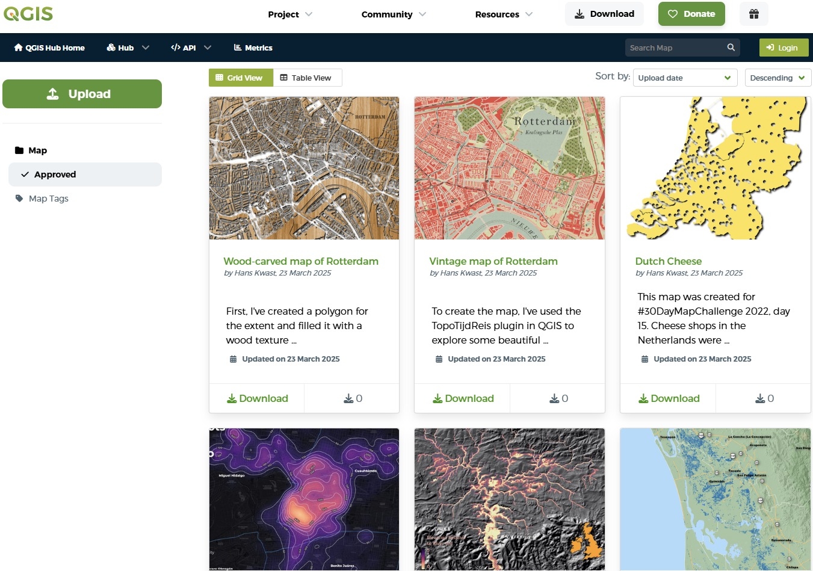Click the home icon in QGIS Hub Home
The height and width of the screenshot is (571, 813).
[18, 48]
